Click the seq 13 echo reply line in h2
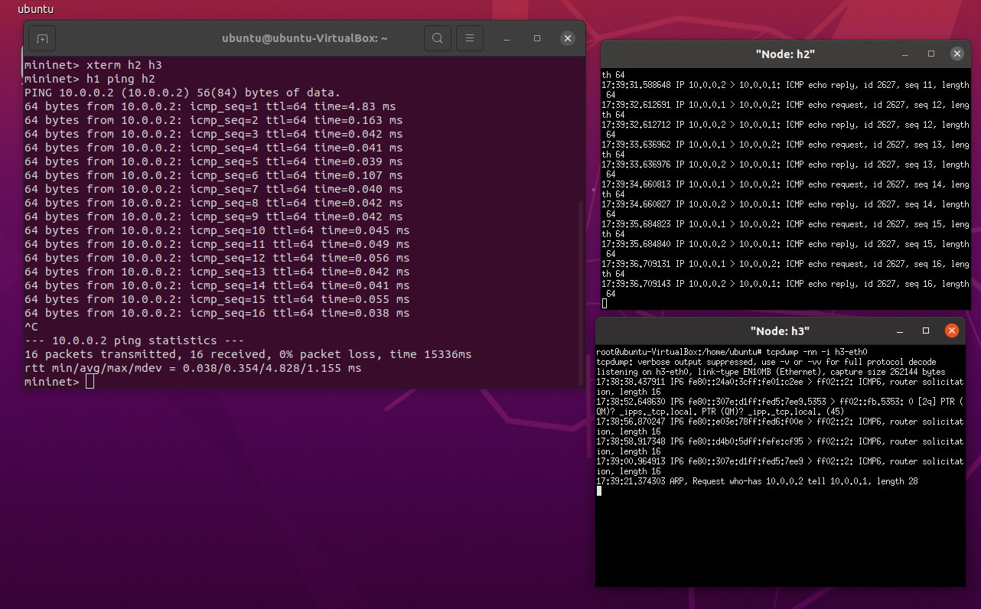The width and height of the screenshot is (981, 609). (x=786, y=169)
